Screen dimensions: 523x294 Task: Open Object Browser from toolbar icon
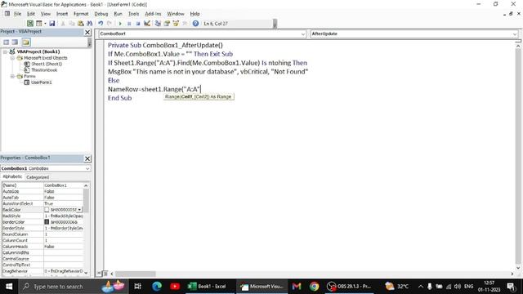point(176,24)
